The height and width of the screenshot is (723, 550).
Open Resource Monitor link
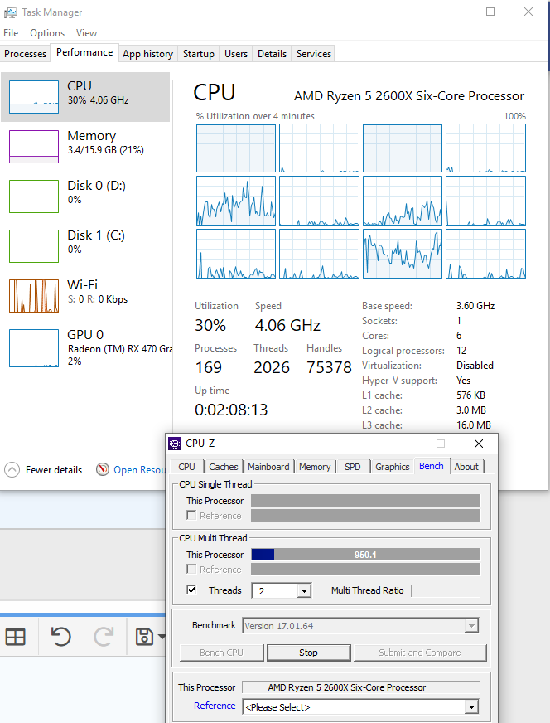coord(139,470)
